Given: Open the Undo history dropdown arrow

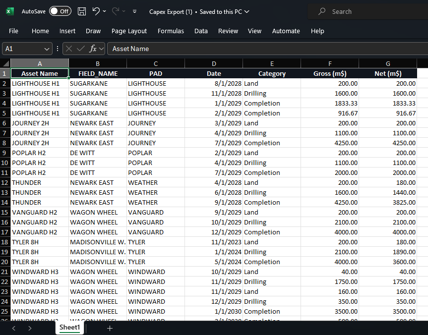Looking at the screenshot, I should 105,11.
